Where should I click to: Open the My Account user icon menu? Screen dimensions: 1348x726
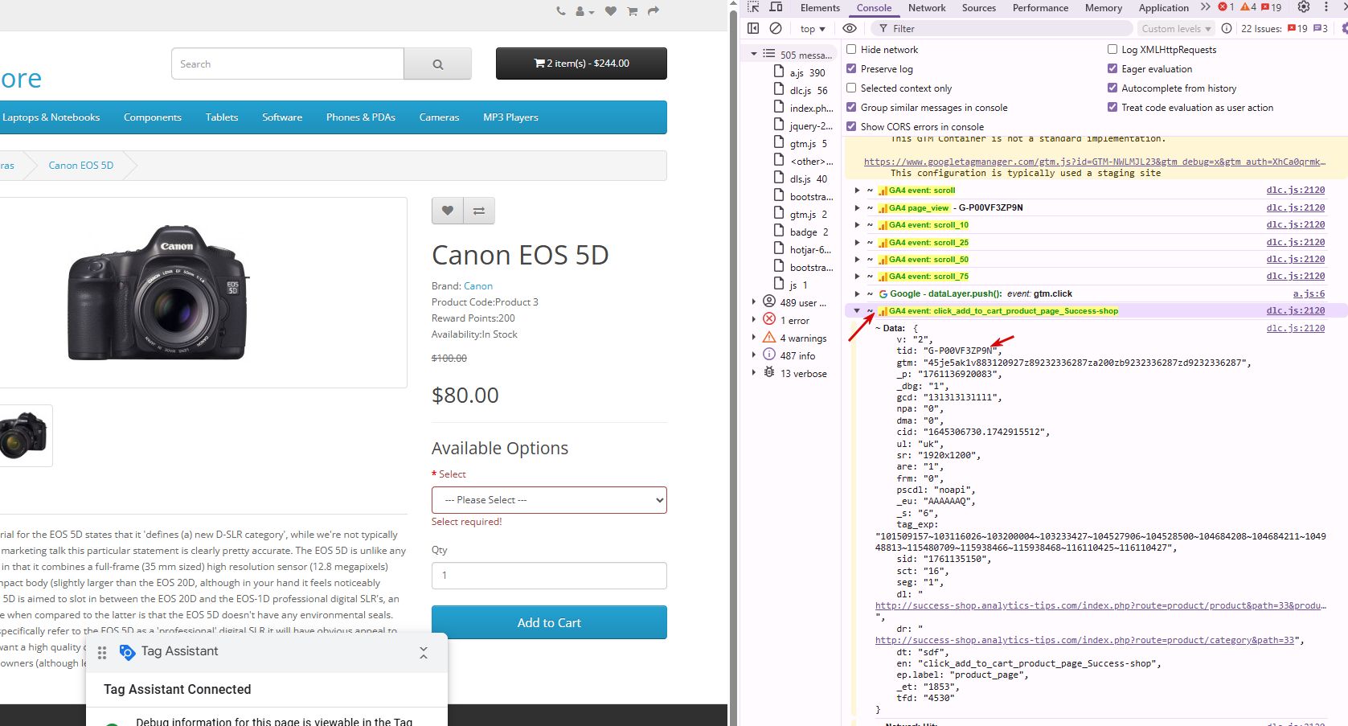pyautogui.click(x=584, y=11)
